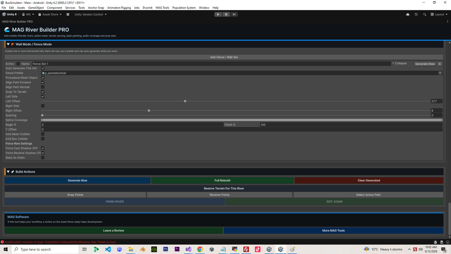This screenshot has width=451, height=254.
Task: Open the red FileZilla icon in the taskbar app row
Action: pyautogui.click(x=246, y=249)
